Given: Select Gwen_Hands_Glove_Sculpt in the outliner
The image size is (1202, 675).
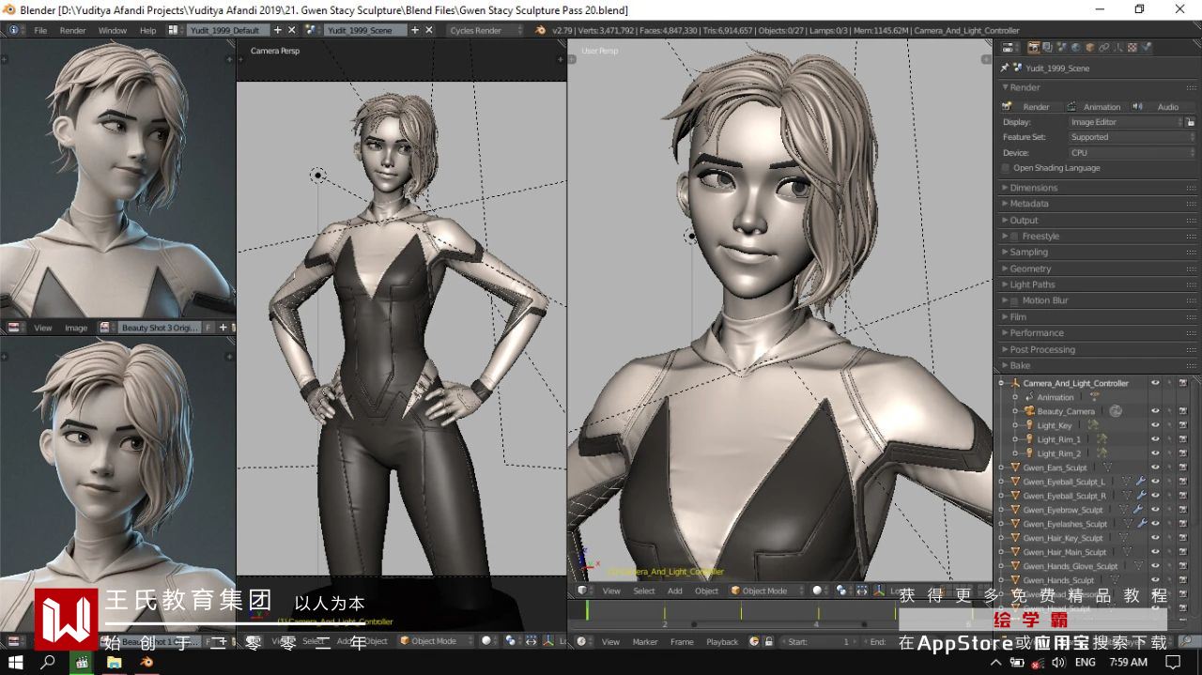Looking at the screenshot, I should (x=1070, y=566).
